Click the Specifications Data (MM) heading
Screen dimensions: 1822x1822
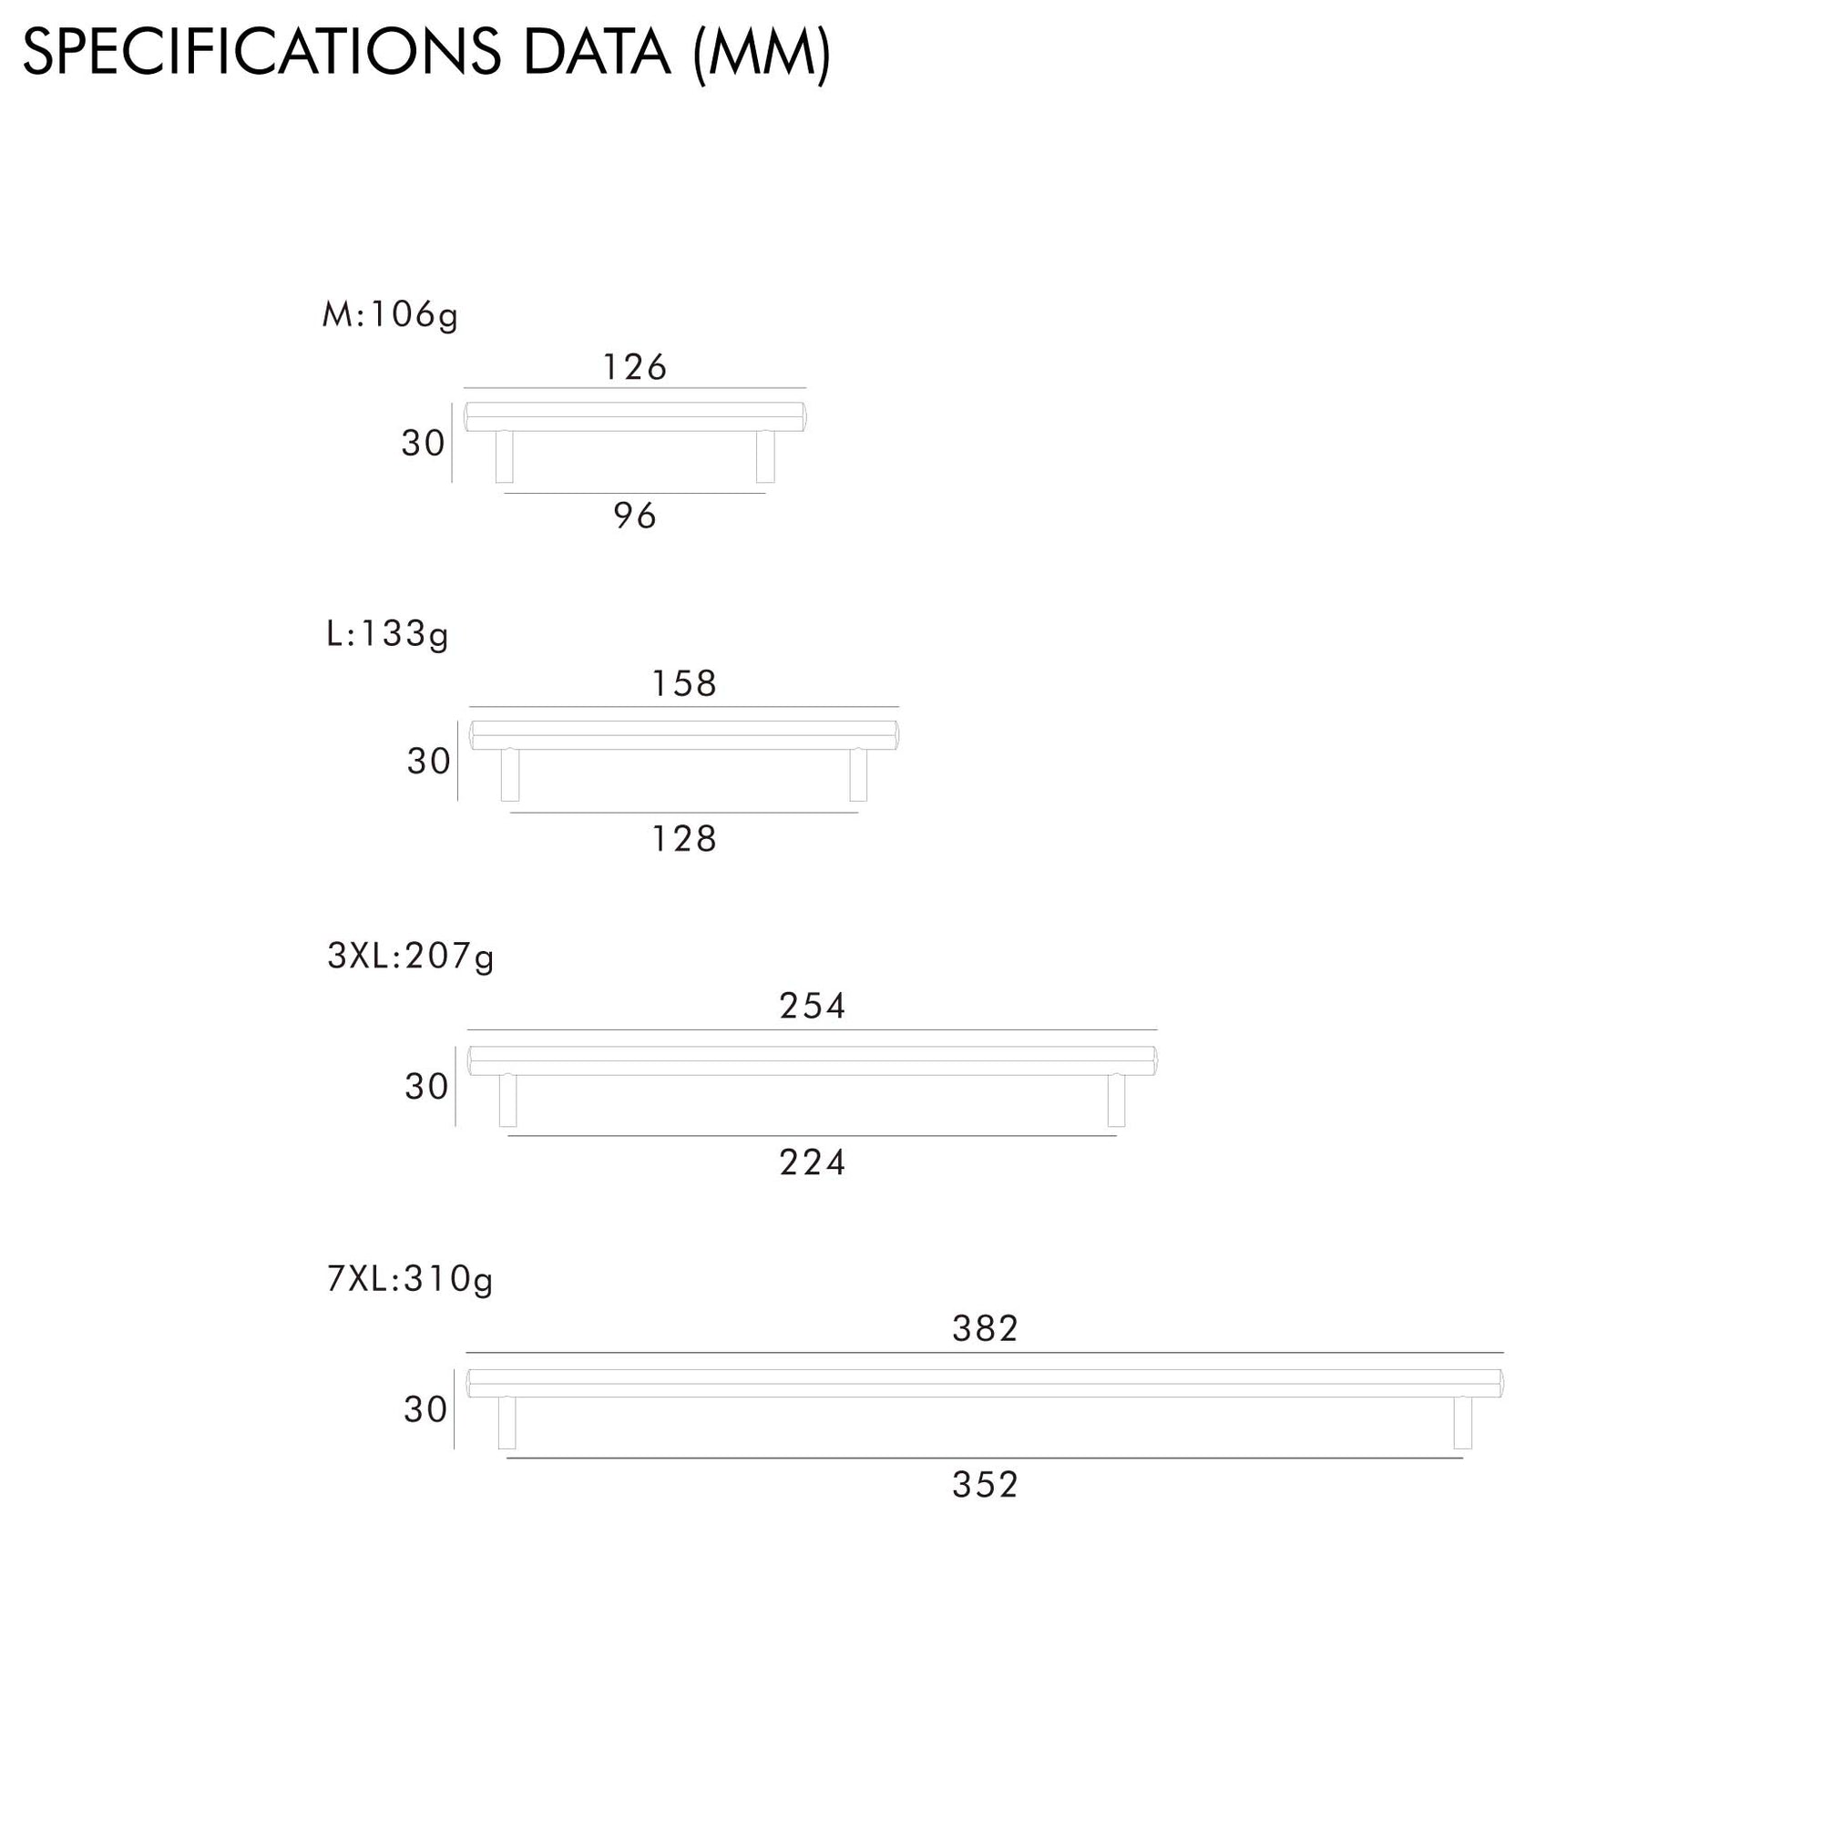426,53
